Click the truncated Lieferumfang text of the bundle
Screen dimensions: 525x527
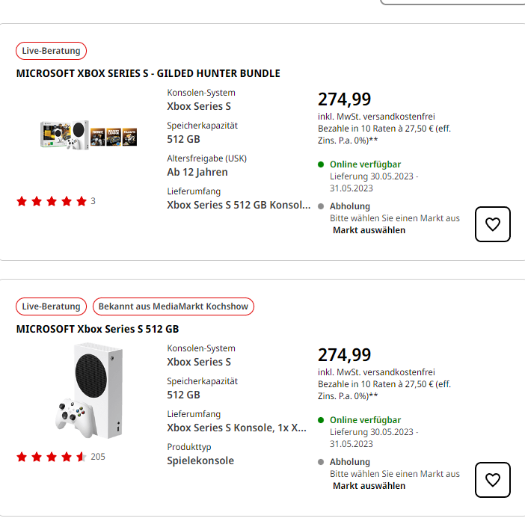pos(238,205)
